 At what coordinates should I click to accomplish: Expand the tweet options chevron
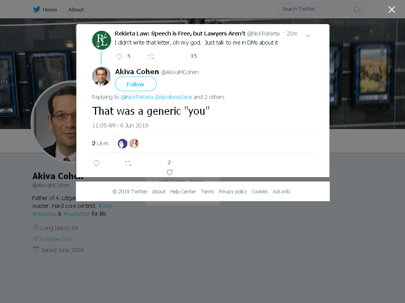tap(308, 36)
